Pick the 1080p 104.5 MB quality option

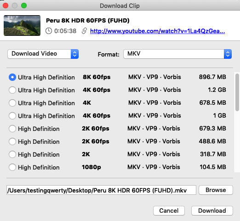[x=12, y=167]
